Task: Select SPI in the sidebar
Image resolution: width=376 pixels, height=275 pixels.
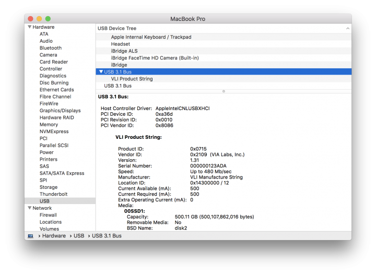Action: [43, 180]
